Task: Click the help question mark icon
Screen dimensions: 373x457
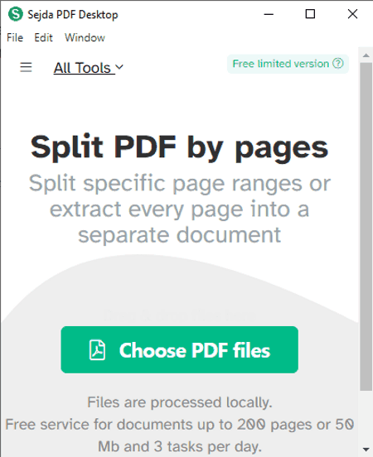Action: click(x=338, y=63)
